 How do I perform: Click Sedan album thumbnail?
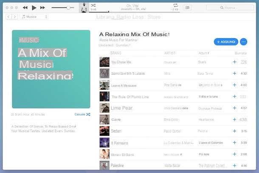pos(104,131)
